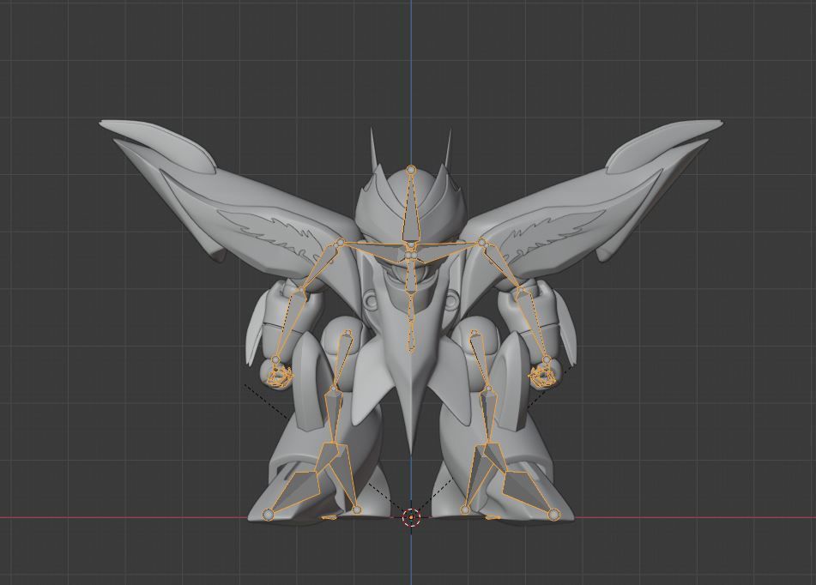
Task: Select the foot bone on the screen-left foot
Action: pyautogui.click(x=297, y=492)
